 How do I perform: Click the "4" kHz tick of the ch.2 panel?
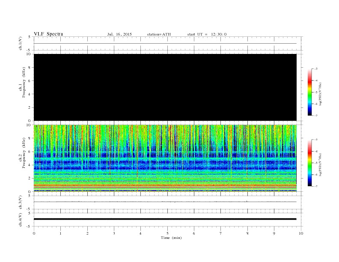tap(30, 165)
